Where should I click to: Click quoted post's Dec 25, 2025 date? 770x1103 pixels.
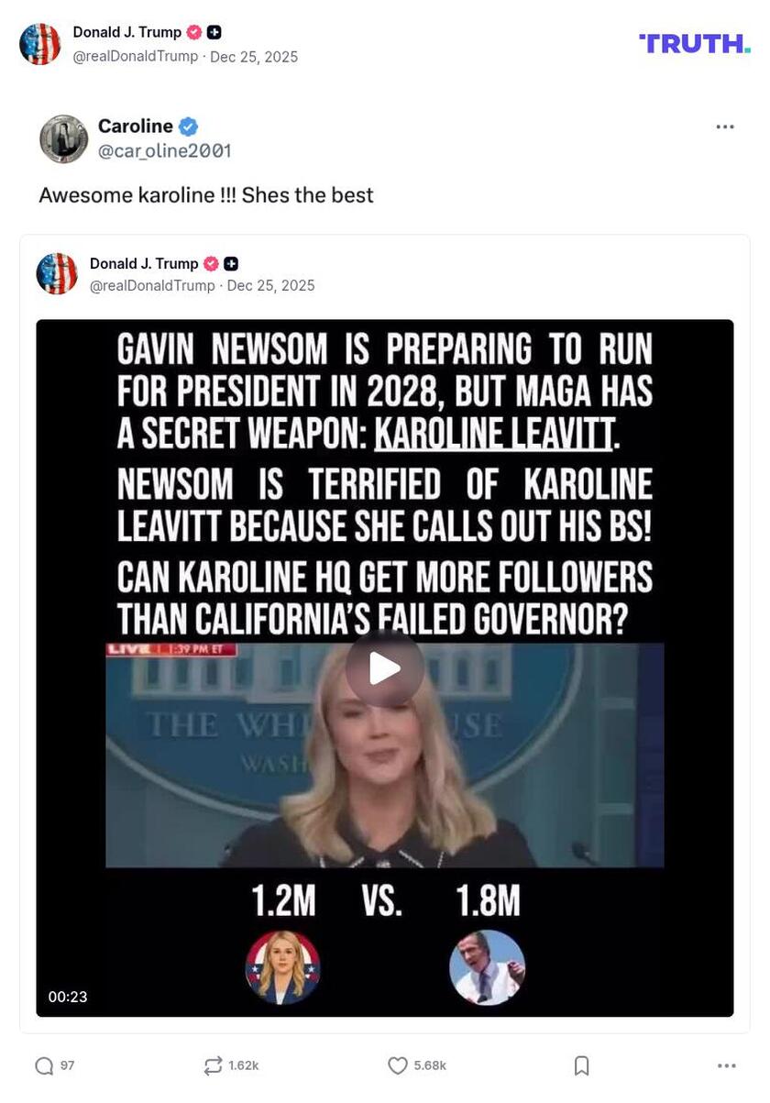(270, 285)
